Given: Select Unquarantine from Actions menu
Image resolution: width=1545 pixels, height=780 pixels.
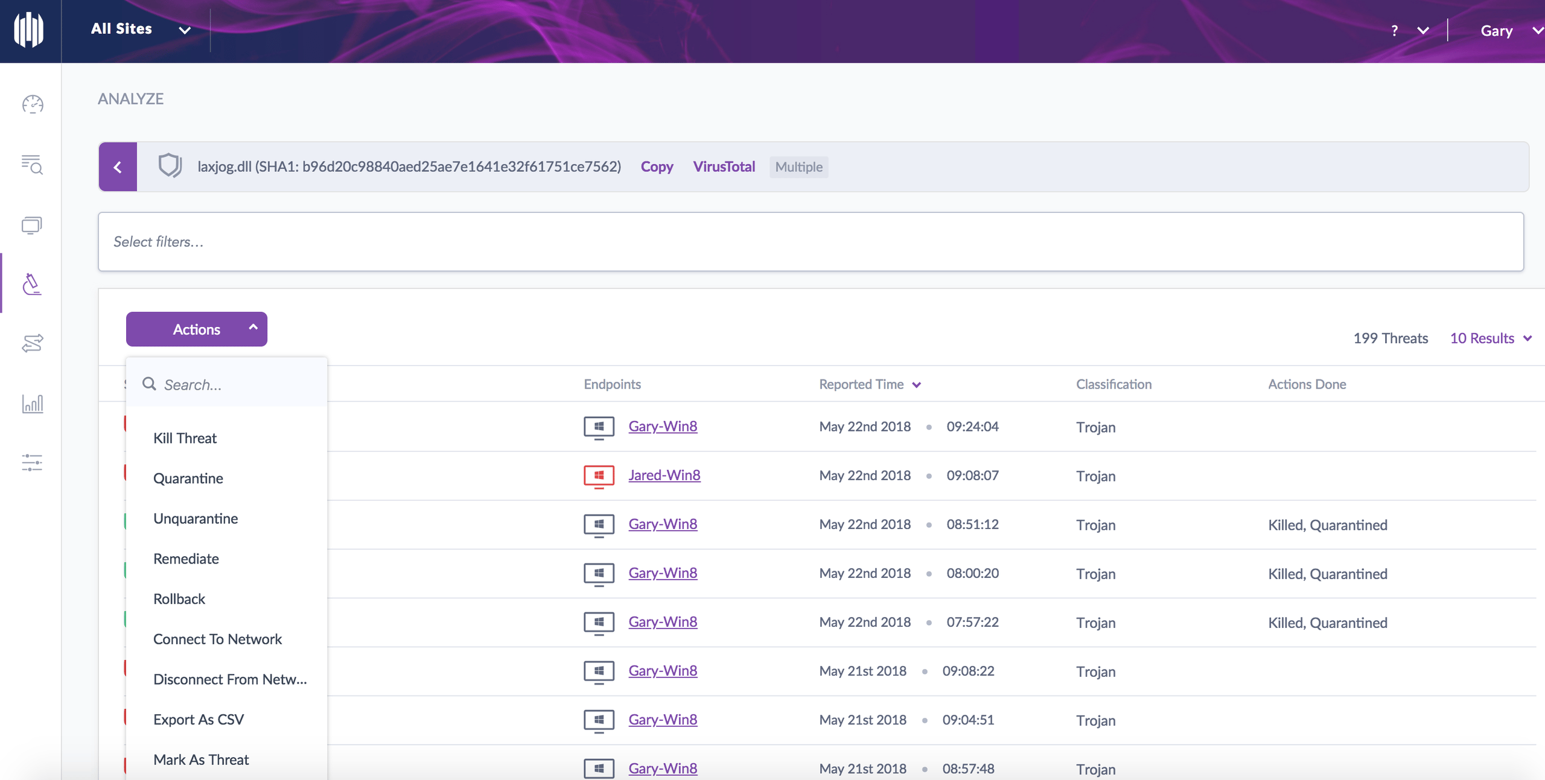Looking at the screenshot, I should pyautogui.click(x=196, y=518).
